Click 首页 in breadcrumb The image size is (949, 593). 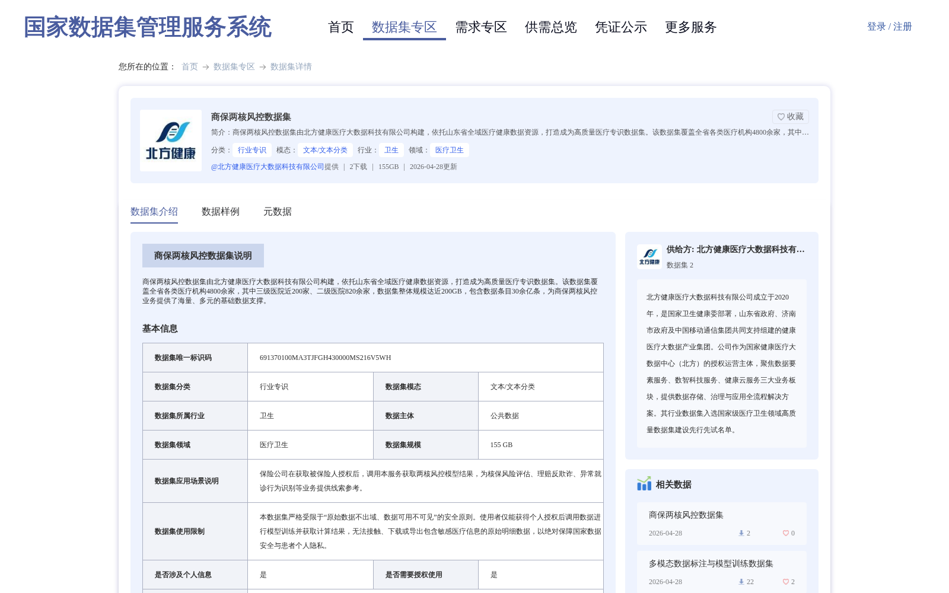(190, 66)
